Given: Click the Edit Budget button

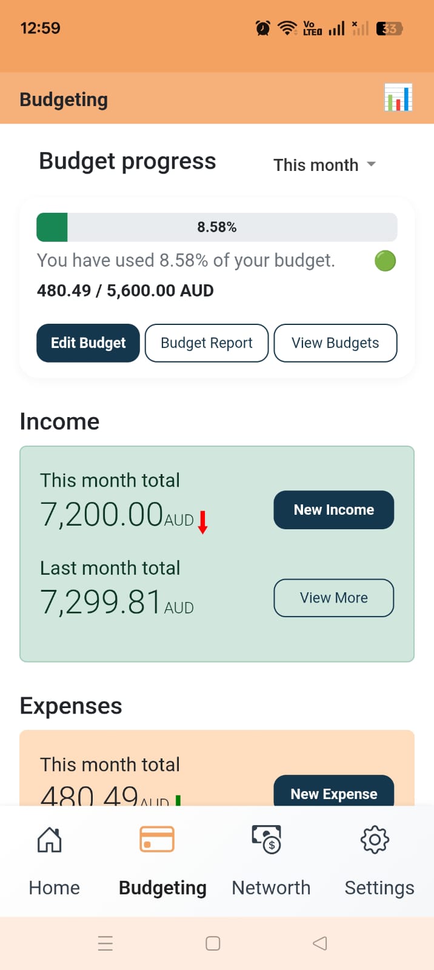Looking at the screenshot, I should pos(87,343).
